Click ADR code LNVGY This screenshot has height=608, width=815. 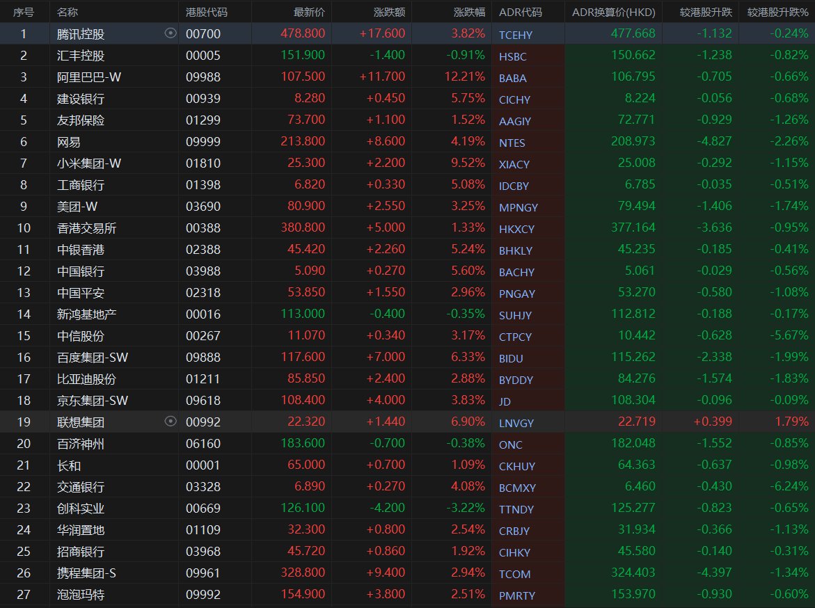(516, 424)
